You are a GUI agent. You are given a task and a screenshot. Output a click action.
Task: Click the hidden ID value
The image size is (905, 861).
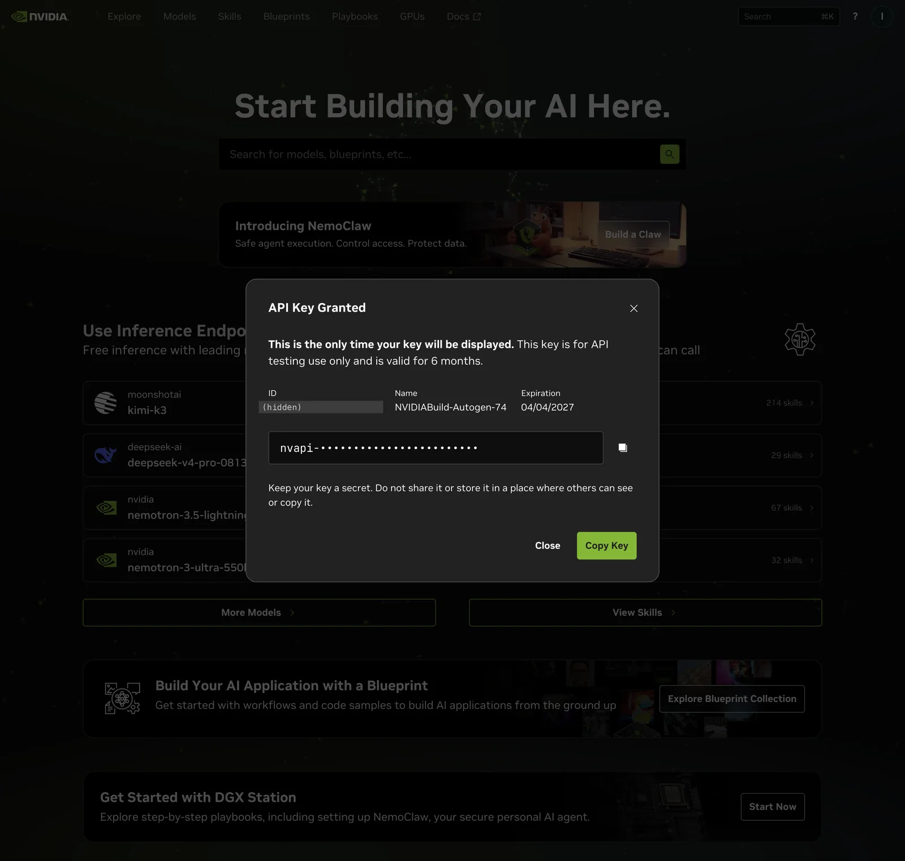321,407
